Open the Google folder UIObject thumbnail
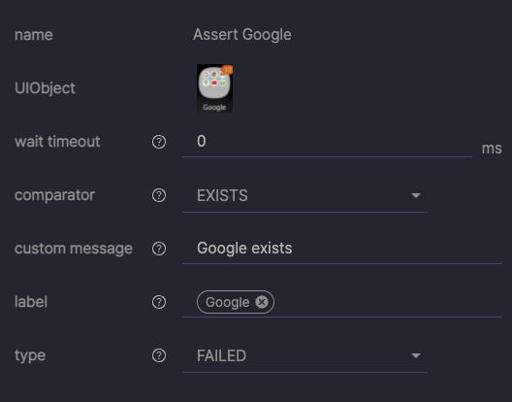Viewport: 512px width, 402px height. point(214,88)
